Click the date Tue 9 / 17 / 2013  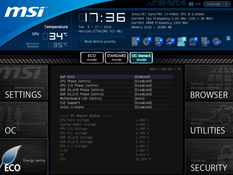click(95, 27)
